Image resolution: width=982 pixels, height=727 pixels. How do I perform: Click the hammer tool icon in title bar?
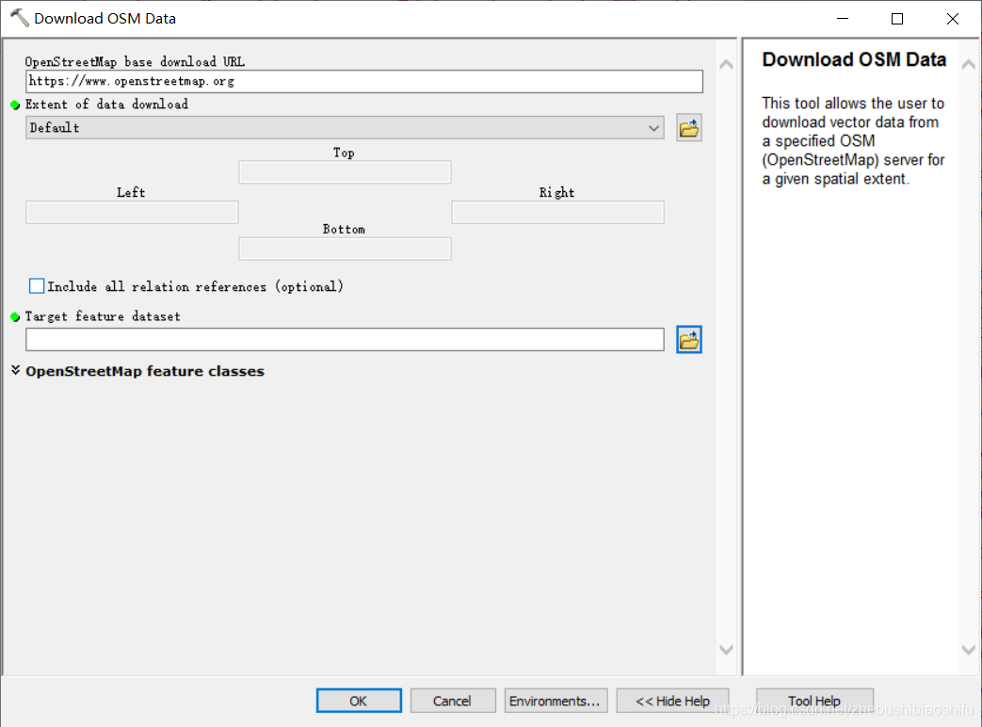coord(20,18)
